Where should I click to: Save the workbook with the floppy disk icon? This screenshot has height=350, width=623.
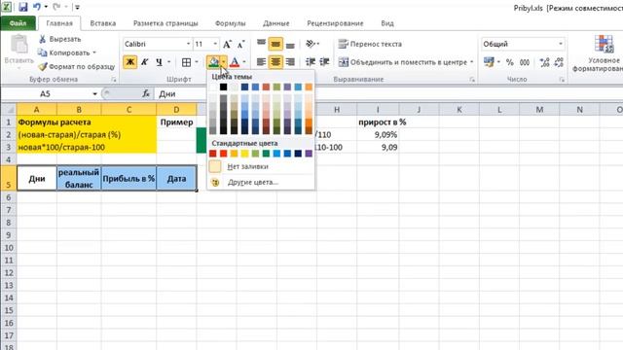click(x=23, y=7)
